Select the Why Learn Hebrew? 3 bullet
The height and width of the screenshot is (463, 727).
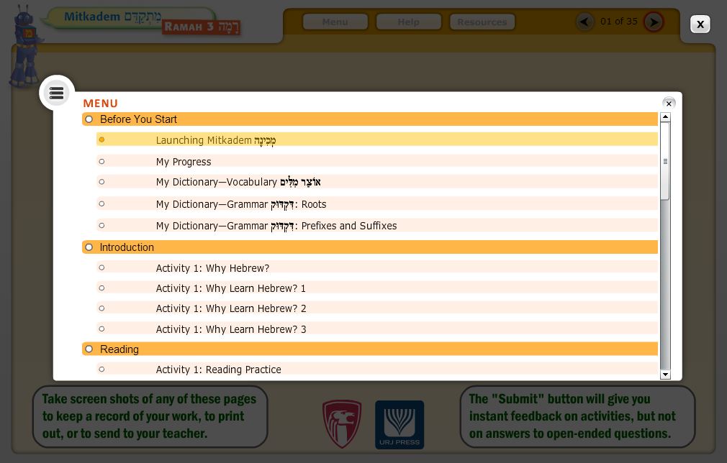pos(101,329)
